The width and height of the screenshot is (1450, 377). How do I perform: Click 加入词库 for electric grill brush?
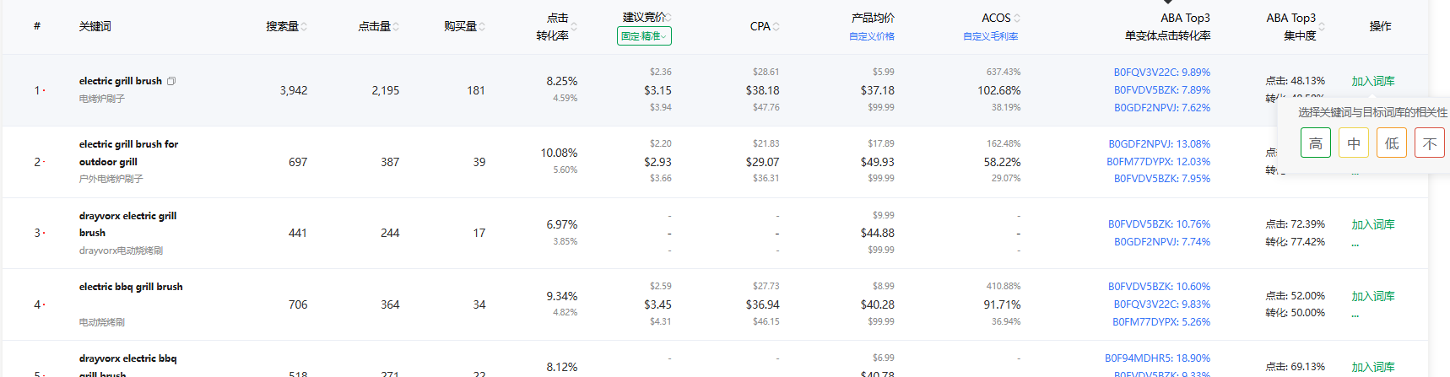[x=1372, y=81]
